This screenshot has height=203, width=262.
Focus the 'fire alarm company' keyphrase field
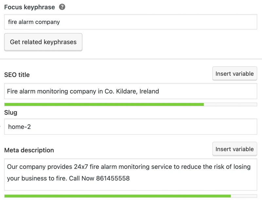pos(131,22)
